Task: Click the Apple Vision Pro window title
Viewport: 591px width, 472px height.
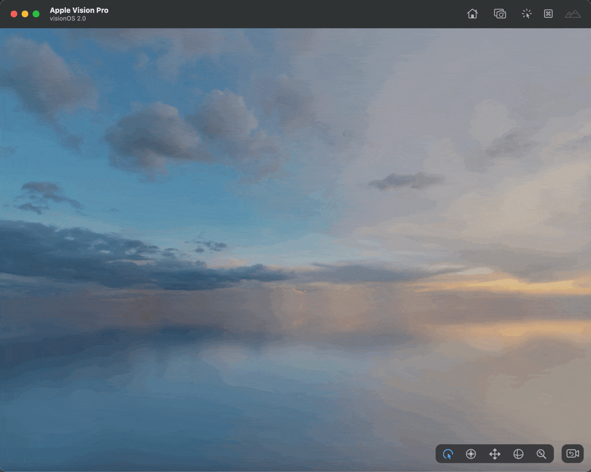Action: (x=79, y=10)
